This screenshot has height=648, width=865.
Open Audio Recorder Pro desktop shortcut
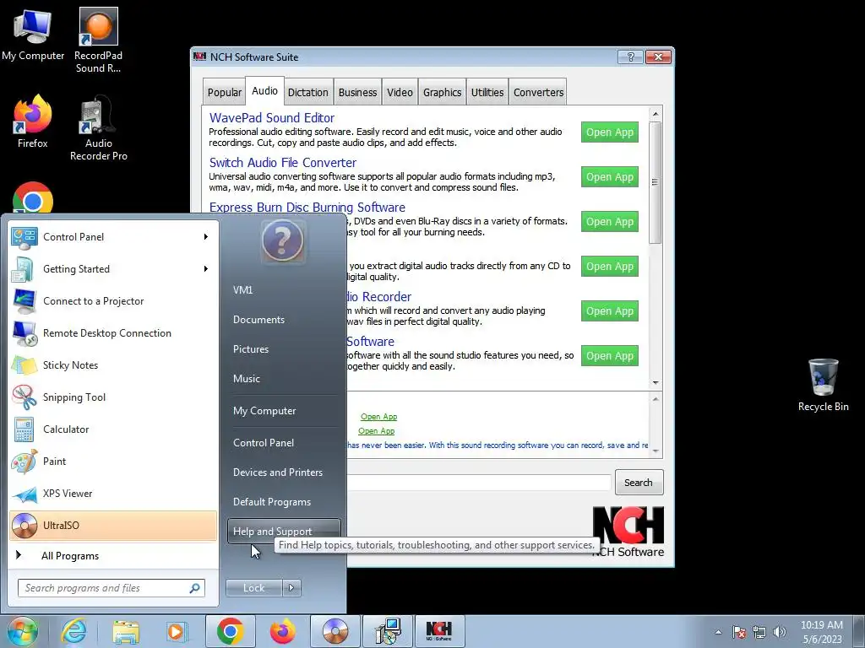(98, 128)
